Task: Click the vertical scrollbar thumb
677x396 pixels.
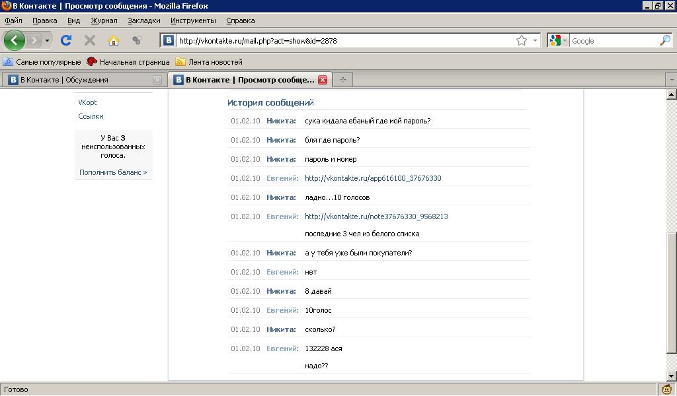Action: (x=672, y=293)
